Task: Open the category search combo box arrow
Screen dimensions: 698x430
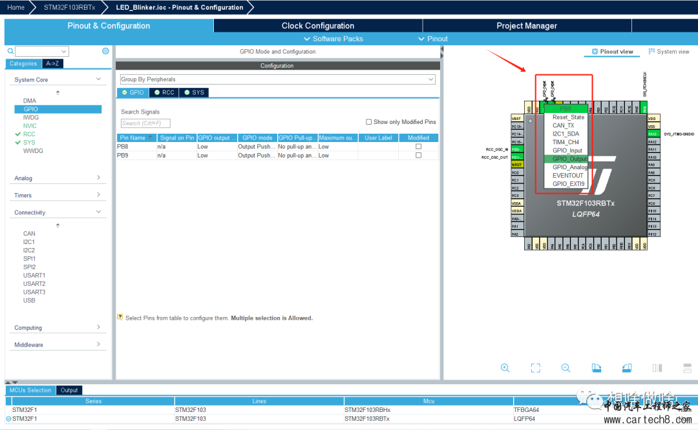Action: pyautogui.click(x=63, y=51)
